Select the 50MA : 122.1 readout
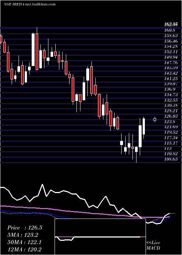Viewport: 182px width, 255px height. point(24,242)
